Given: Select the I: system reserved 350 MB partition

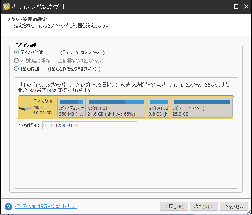Looking at the screenshot, I should click(x=71, y=107).
